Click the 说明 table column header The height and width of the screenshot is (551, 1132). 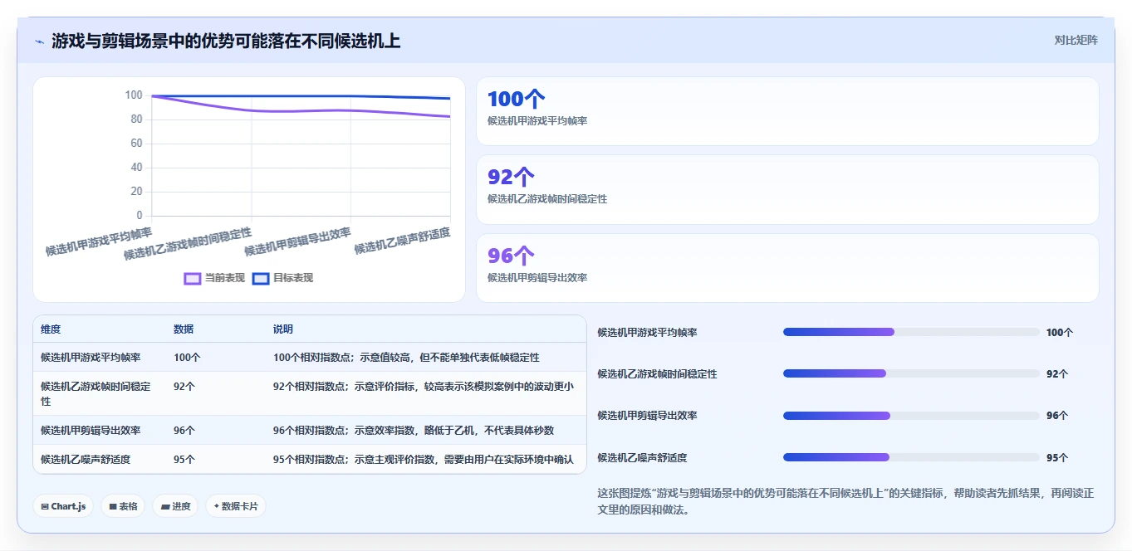pos(283,329)
